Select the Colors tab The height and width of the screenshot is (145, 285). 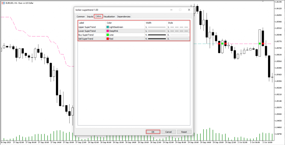(98, 16)
